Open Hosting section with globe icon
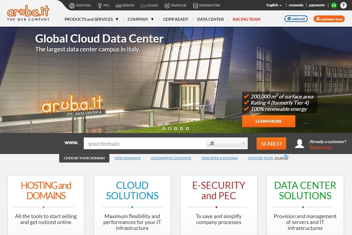The image size is (352, 235). tap(80, 6)
